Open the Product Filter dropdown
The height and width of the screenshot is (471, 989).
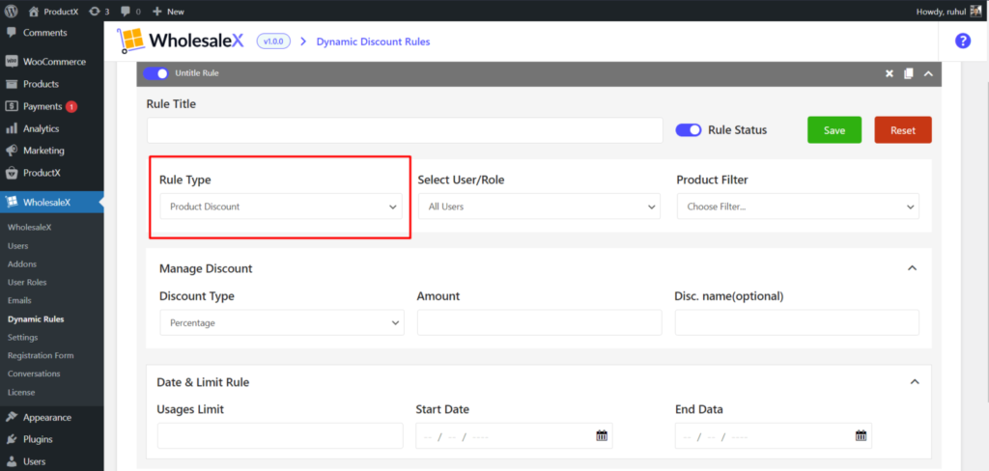[798, 207]
